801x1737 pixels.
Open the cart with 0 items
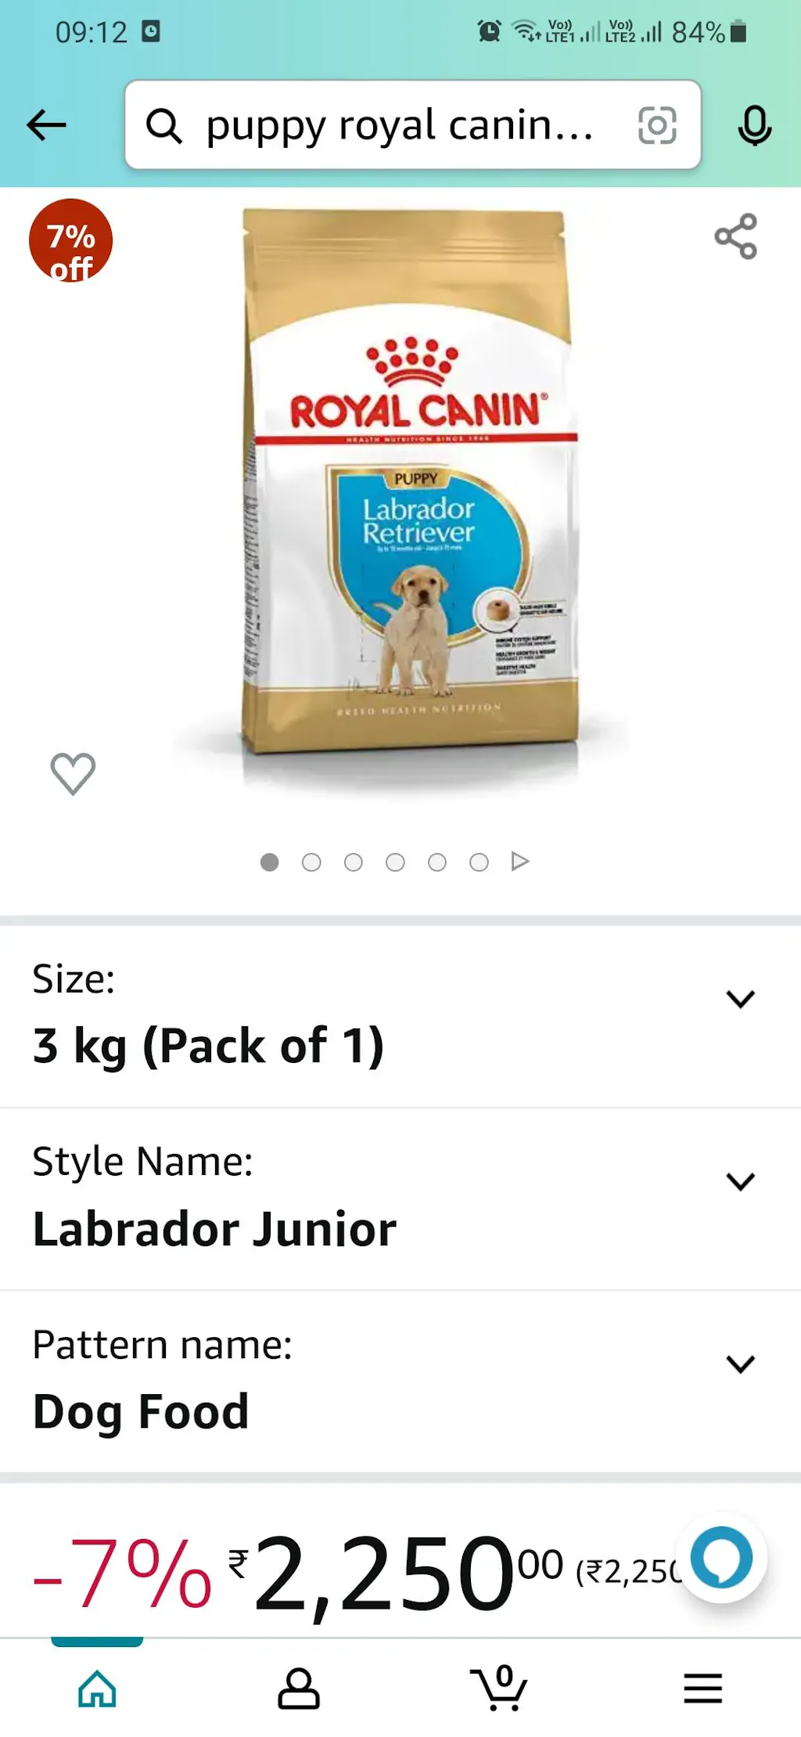(x=499, y=1688)
